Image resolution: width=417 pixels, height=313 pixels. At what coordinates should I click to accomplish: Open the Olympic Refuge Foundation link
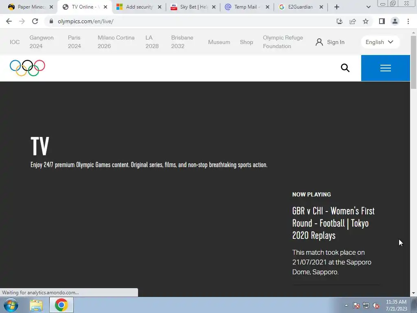coord(283,42)
